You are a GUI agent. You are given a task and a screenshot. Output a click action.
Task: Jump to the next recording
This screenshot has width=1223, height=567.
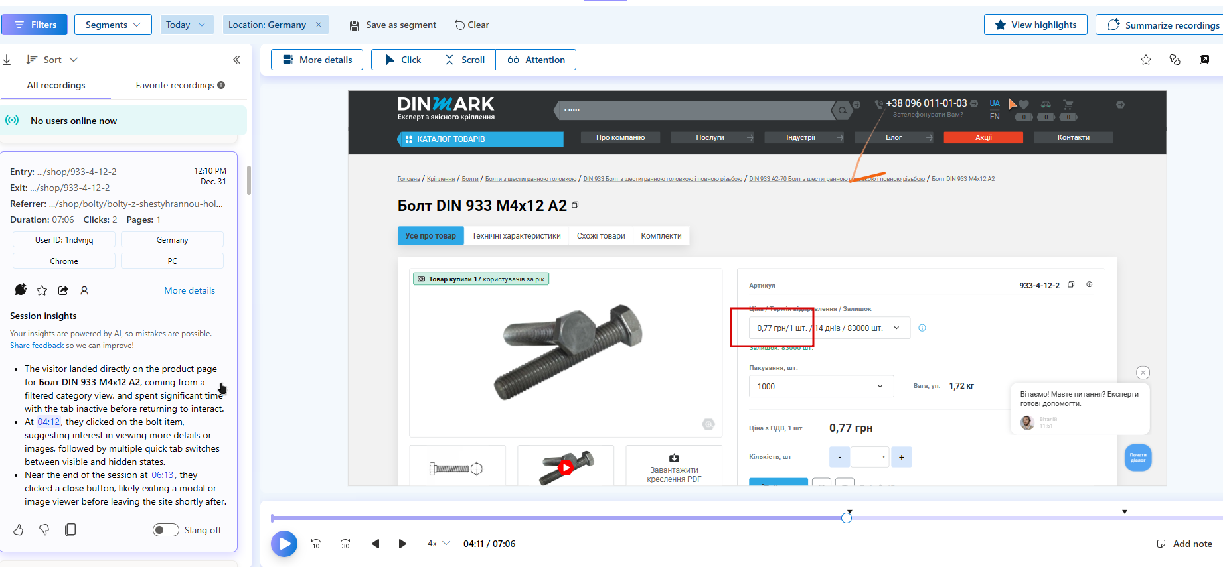pyautogui.click(x=403, y=544)
